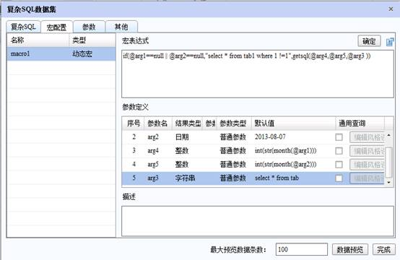This screenshot has width=400, height=260.
Task: Click the parameter table scrollbar thumb
Action: click(x=388, y=162)
